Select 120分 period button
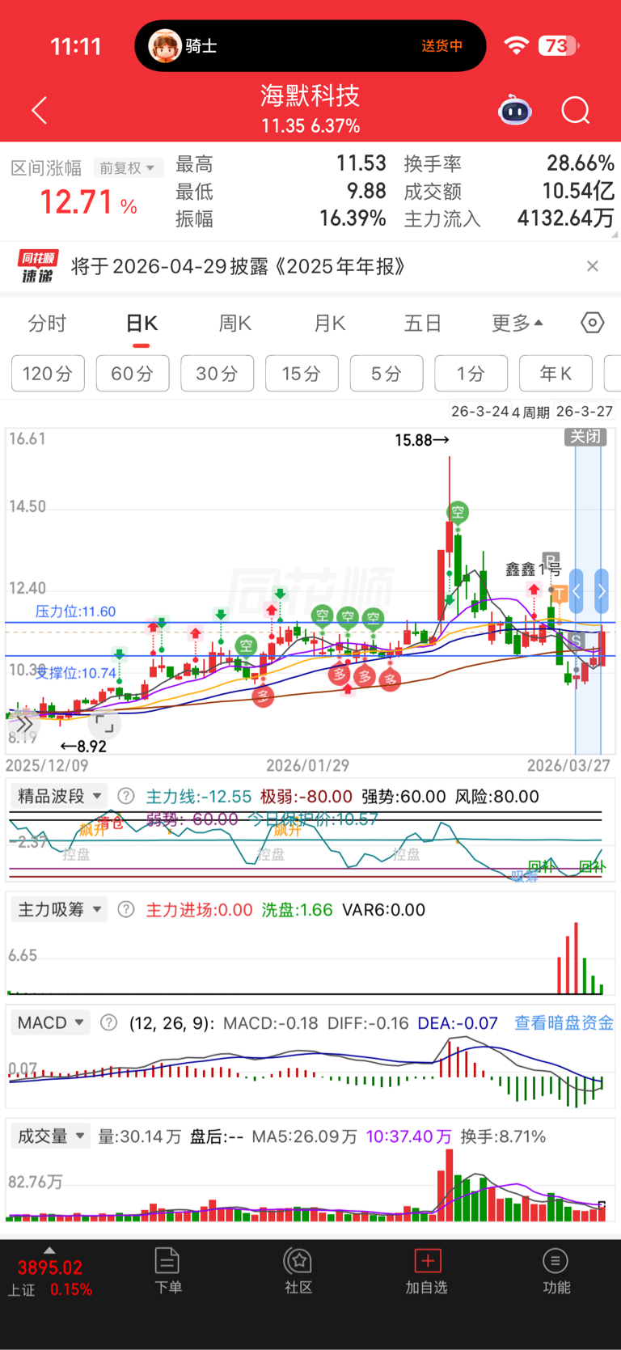The image size is (621, 1350). [48, 373]
